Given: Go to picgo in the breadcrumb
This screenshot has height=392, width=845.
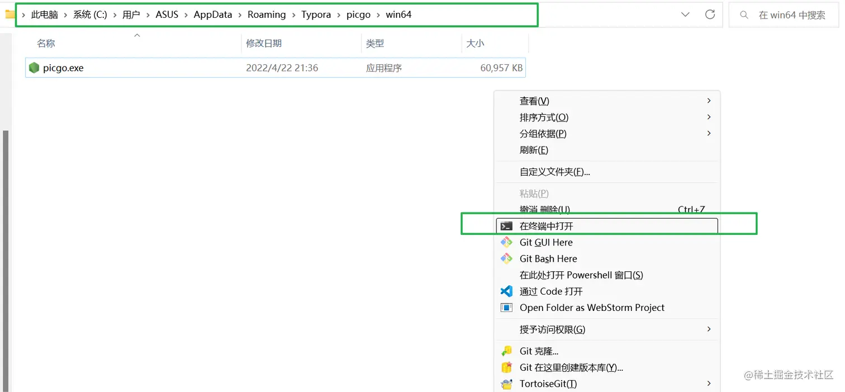Looking at the screenshot, I should pos(358,15).
